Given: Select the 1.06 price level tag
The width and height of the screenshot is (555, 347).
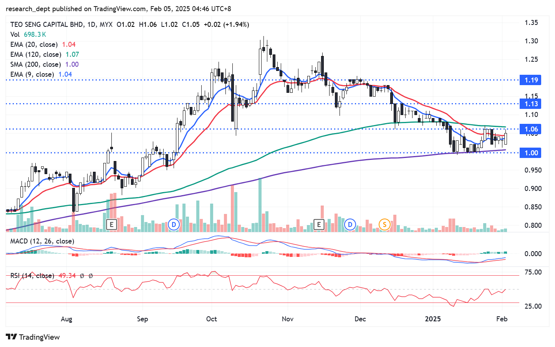Looking at the screenshot, I should (531, 129).
